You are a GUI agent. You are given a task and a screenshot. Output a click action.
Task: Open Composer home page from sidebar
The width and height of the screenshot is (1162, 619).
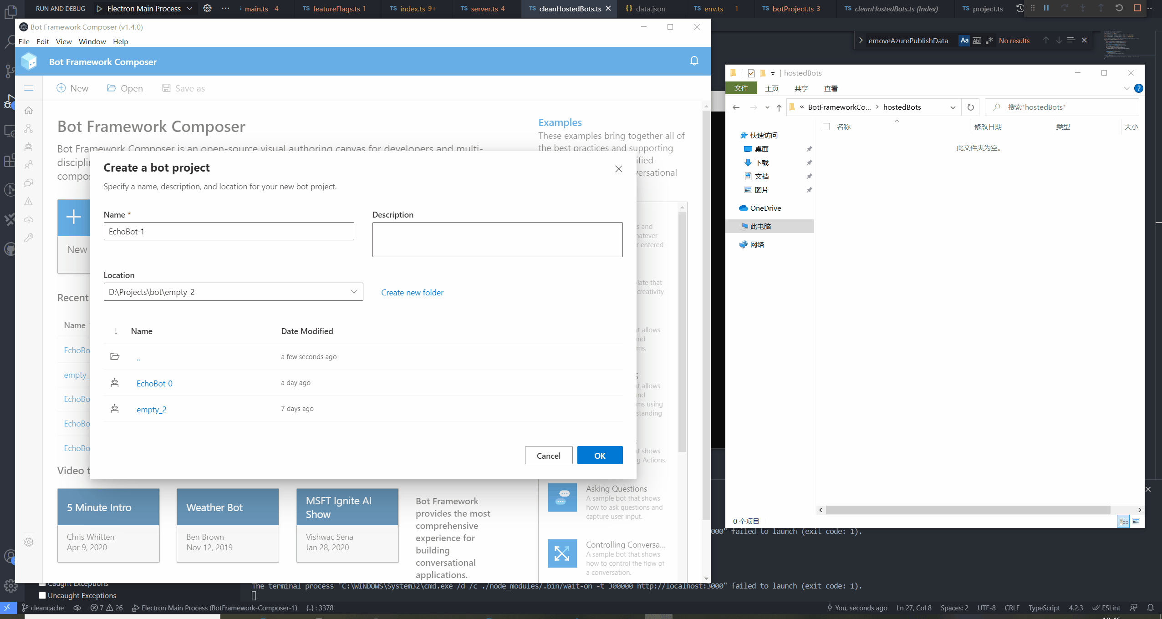point(29,111)
